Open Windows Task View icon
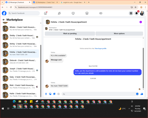 8,109
